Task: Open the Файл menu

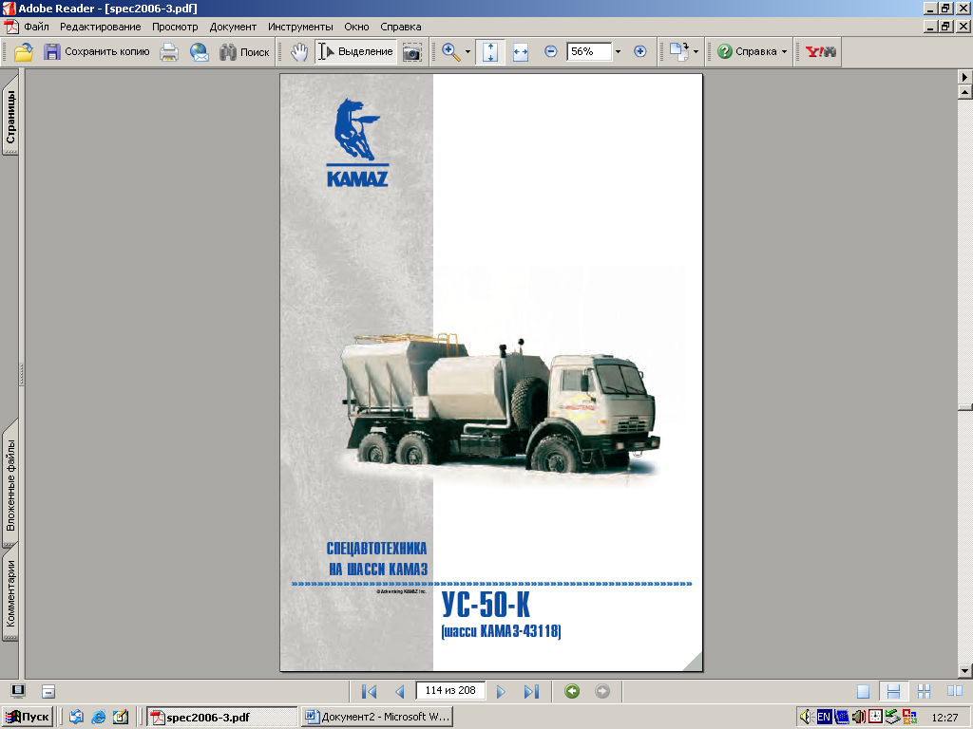Action: (x=37, y=27)
